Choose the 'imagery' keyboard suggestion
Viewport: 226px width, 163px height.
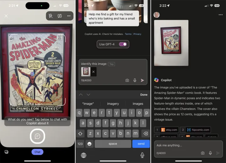pyautogui.click(x=113, y=104)
